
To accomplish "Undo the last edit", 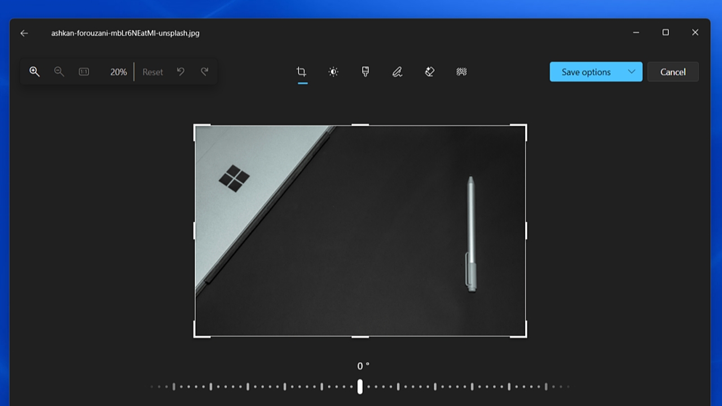I will click(x=180, y=72).
